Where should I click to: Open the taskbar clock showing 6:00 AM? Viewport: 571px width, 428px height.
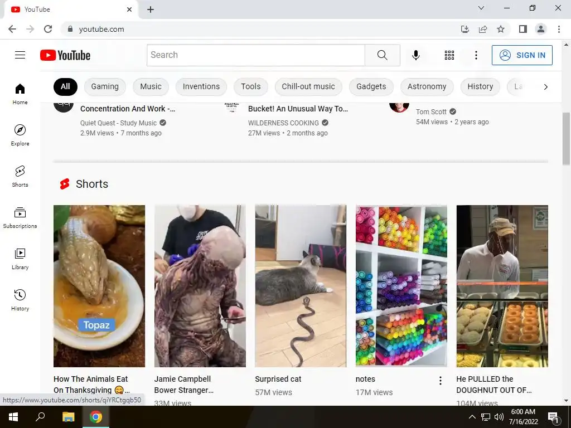coord(523,417)
